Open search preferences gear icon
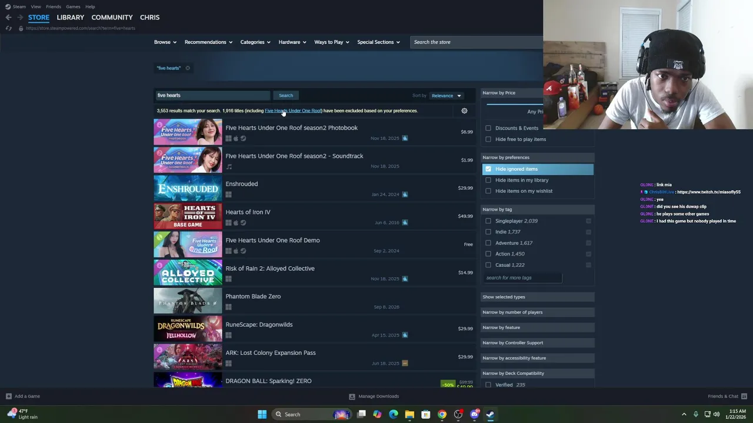 464,110
